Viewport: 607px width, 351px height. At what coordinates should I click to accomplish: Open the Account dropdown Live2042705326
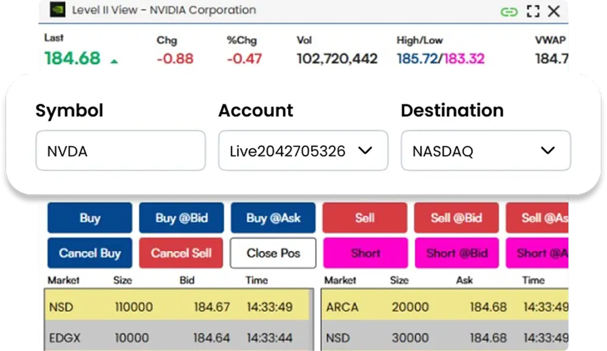[303, 151]
